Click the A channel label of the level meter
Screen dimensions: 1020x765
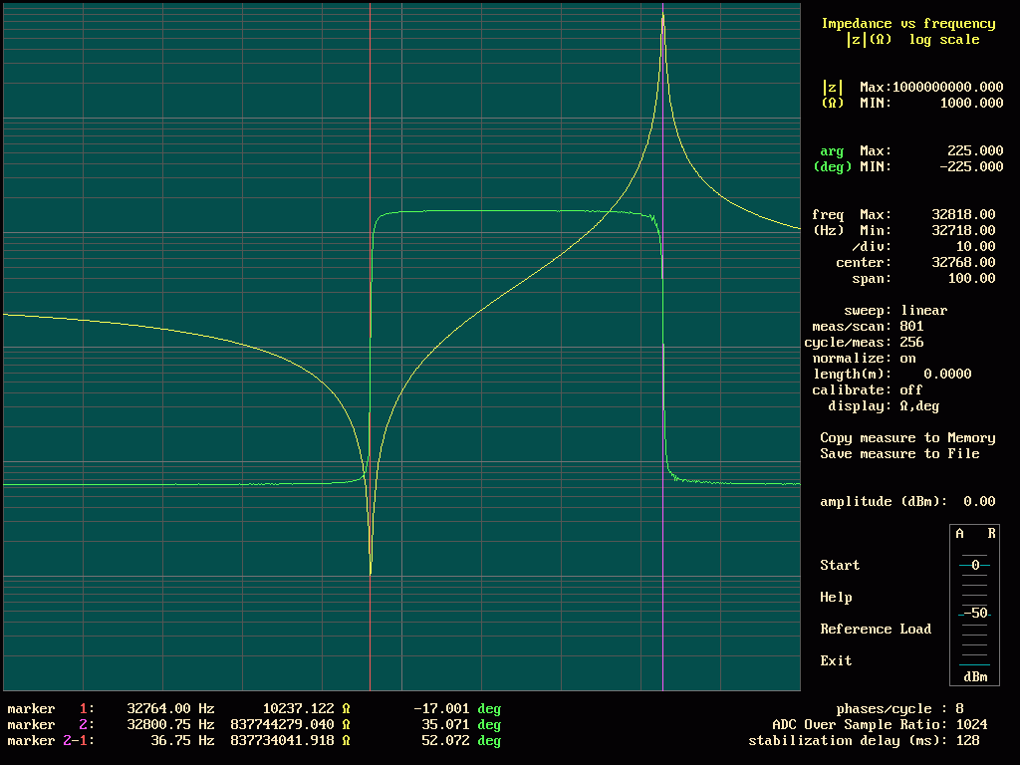click(959, 534)
